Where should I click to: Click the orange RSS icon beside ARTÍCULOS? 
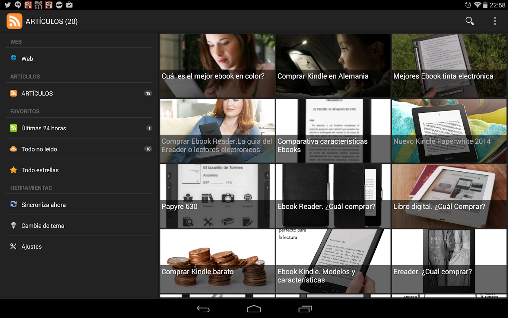13,93
